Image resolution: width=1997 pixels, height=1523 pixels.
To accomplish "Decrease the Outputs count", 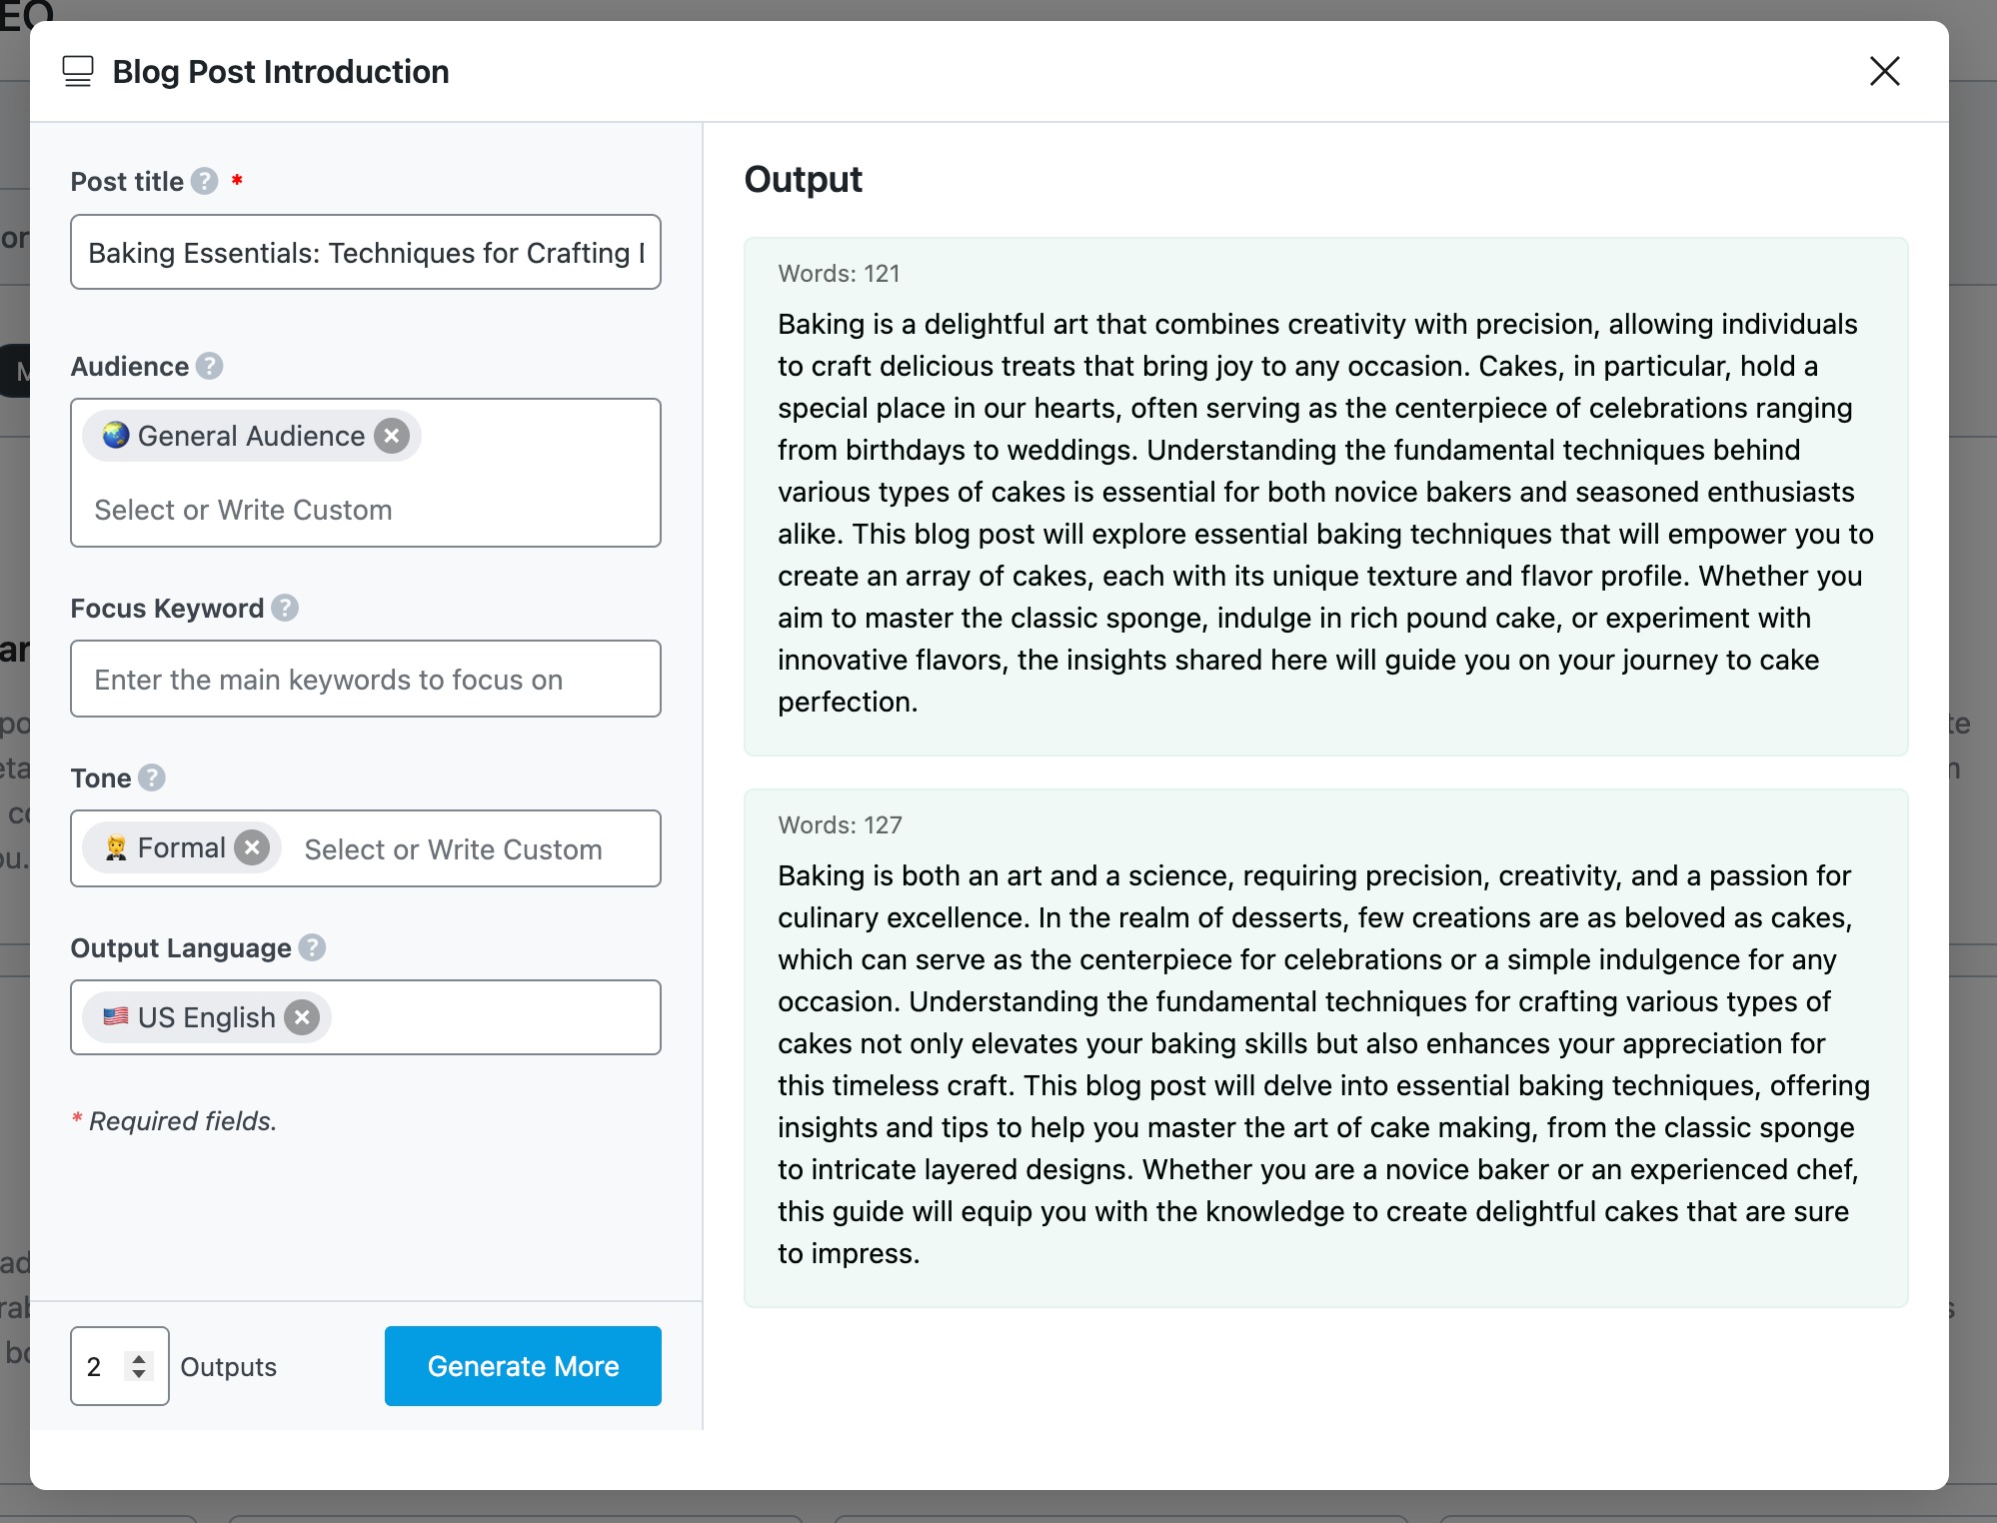I will point(140,1376).
